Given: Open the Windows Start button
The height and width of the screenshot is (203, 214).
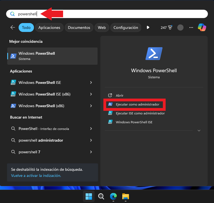Looking at the screenshot, I should [x=89, y=196].
